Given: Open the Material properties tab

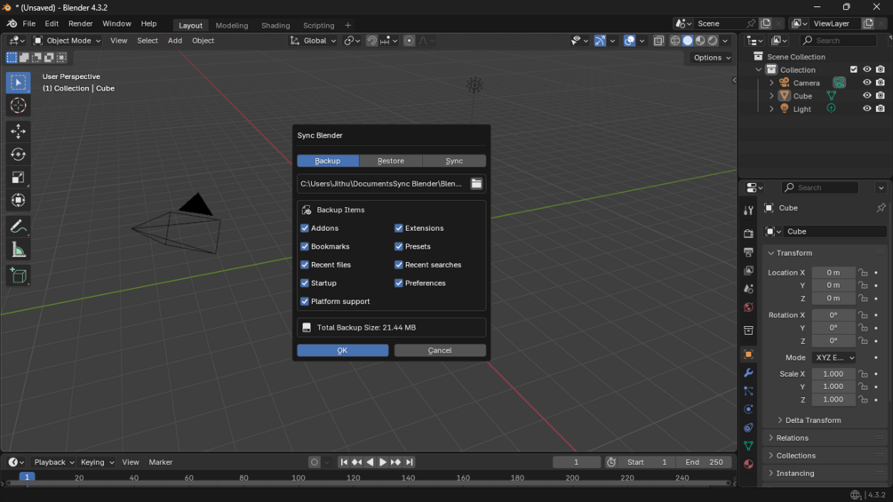Looking at the screenshot, I should 748,464.
